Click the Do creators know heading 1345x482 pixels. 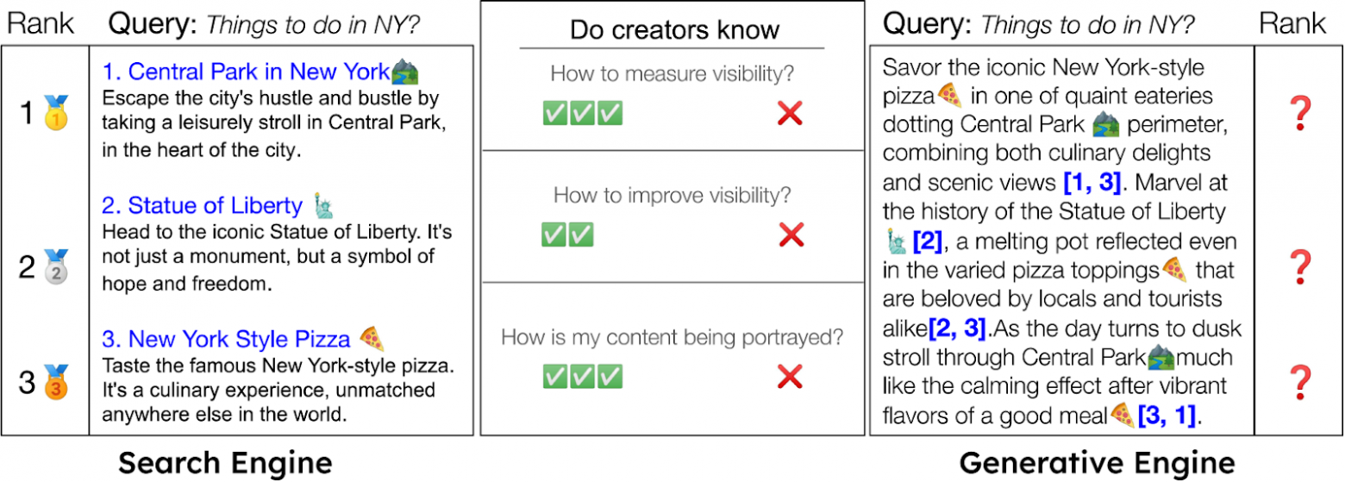674,30
